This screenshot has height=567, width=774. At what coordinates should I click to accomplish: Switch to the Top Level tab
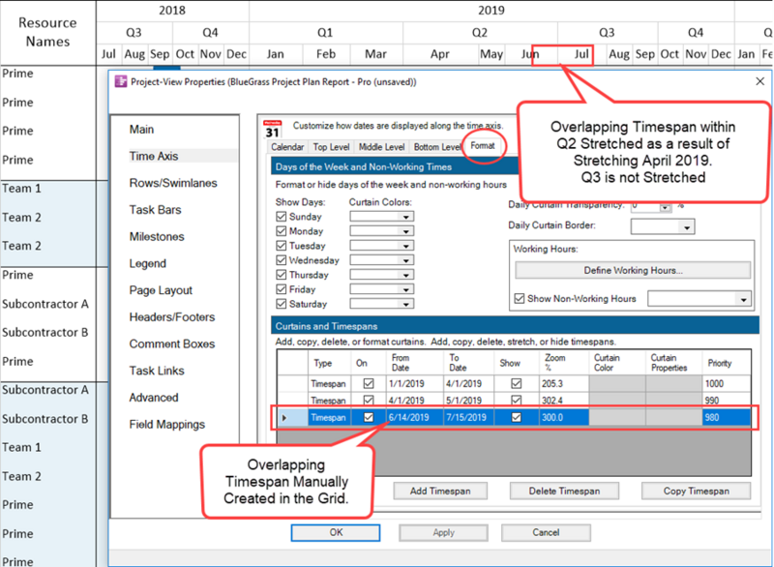pos(331,147)
